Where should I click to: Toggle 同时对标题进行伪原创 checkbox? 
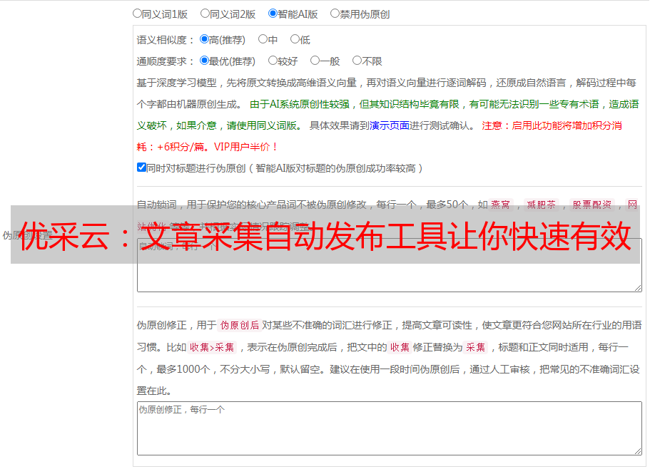click(141, 167)
